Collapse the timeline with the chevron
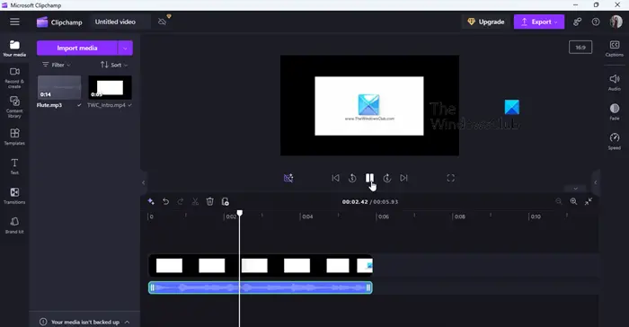629x327 pixels. pos(576,189)
